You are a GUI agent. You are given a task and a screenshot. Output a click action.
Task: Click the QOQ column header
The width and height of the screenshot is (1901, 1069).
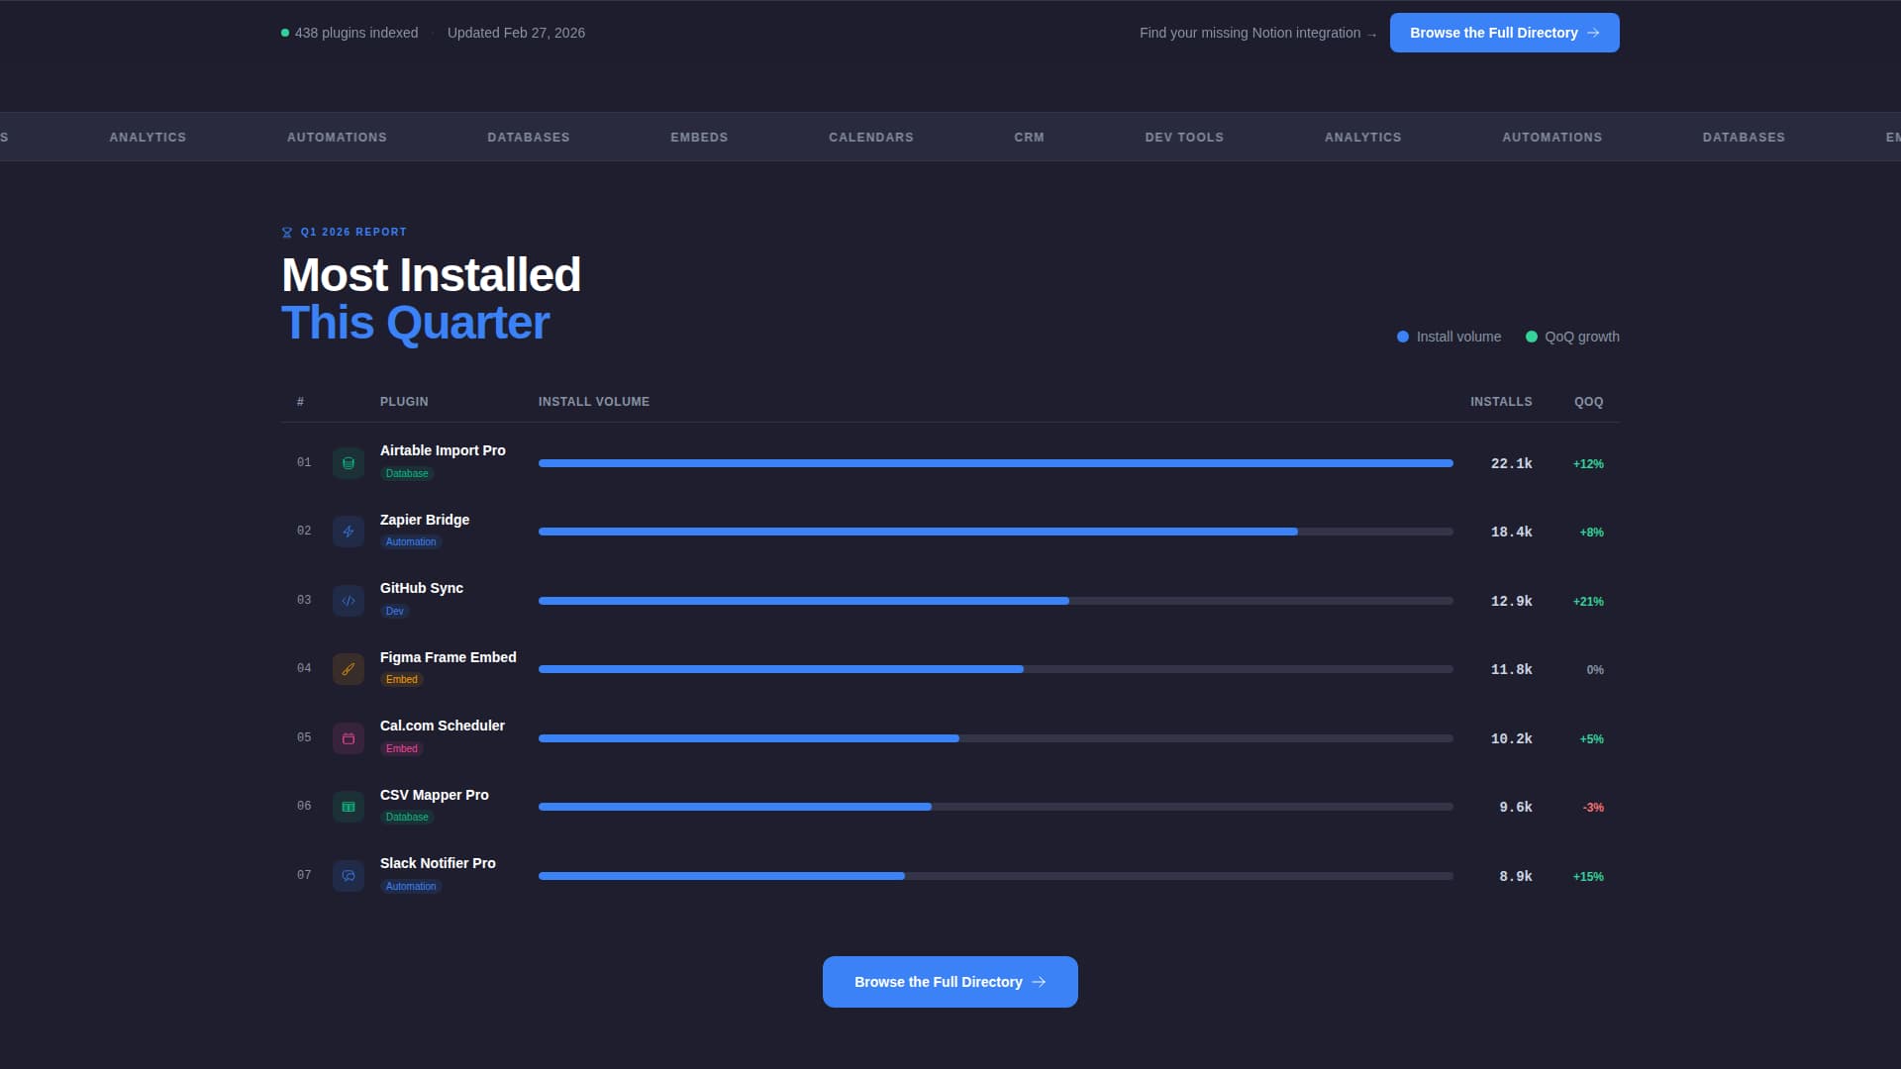coord(1589,402)
